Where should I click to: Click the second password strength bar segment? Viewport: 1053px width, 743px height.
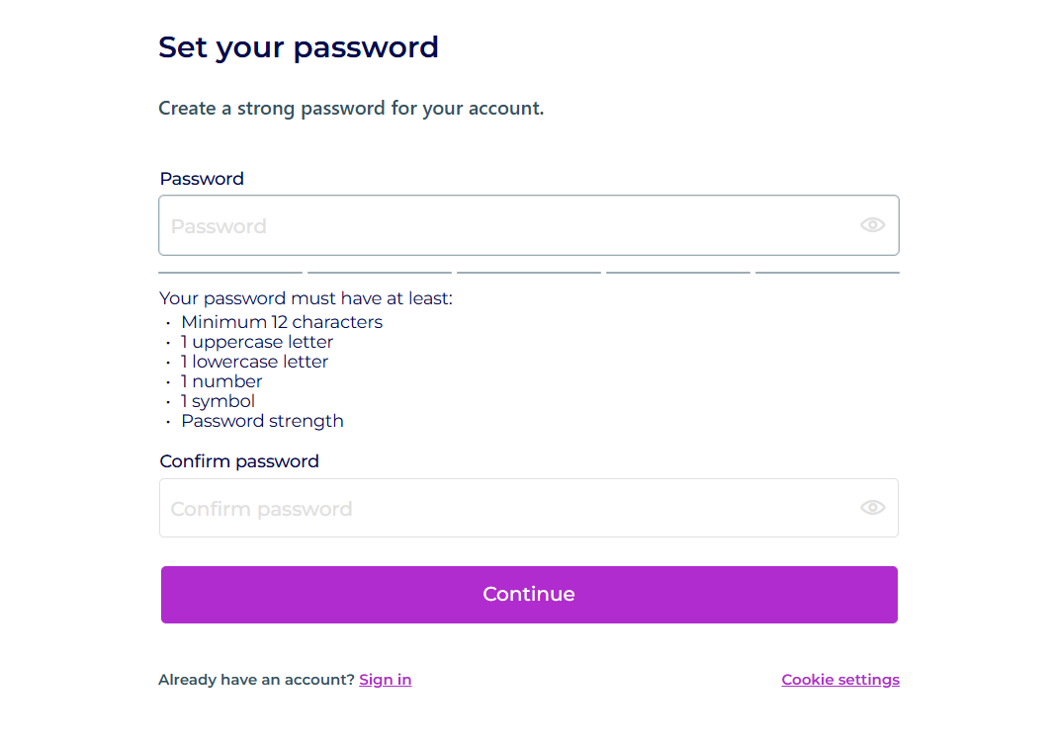point(380,272)
